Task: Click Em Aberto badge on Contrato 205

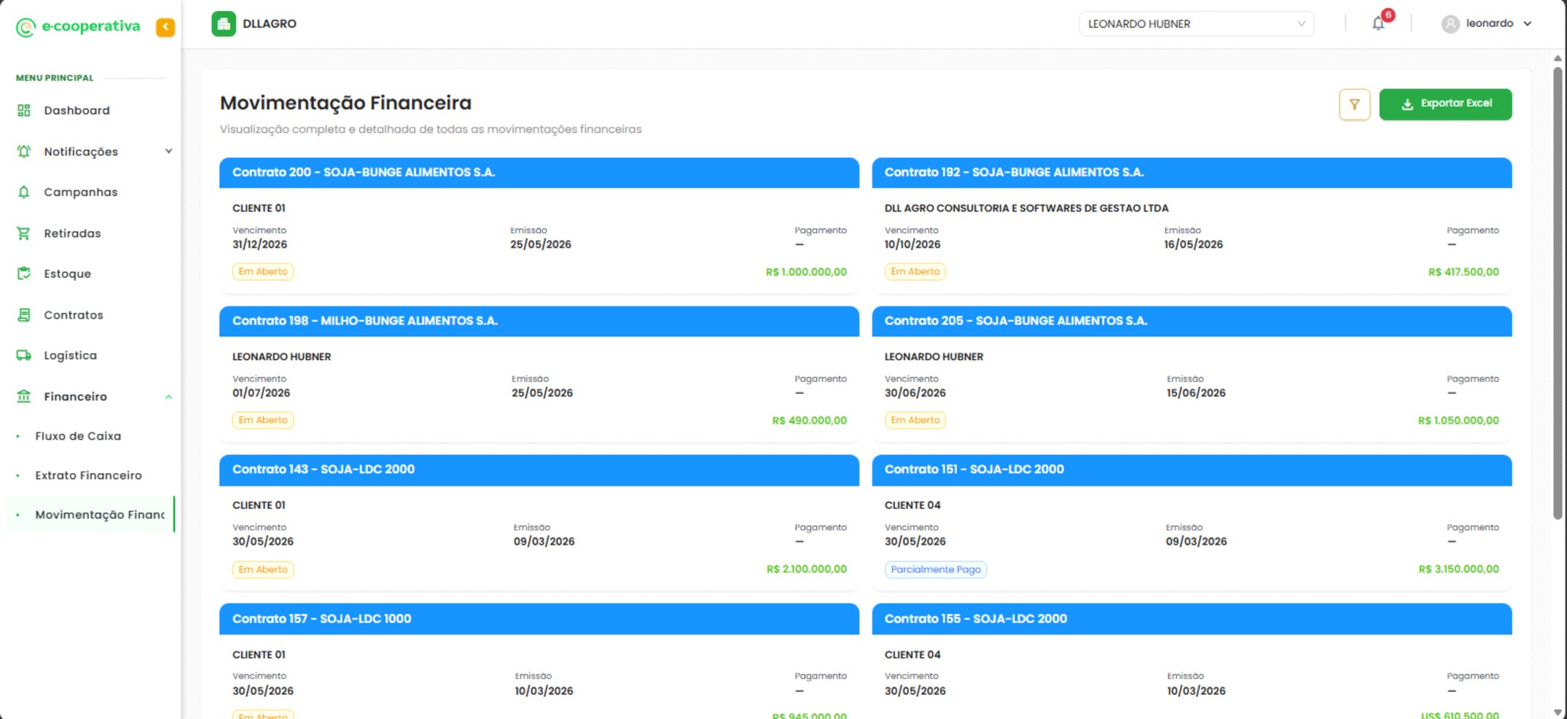Action: [915, 421]
